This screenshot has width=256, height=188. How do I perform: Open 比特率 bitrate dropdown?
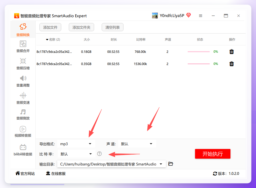76,154
